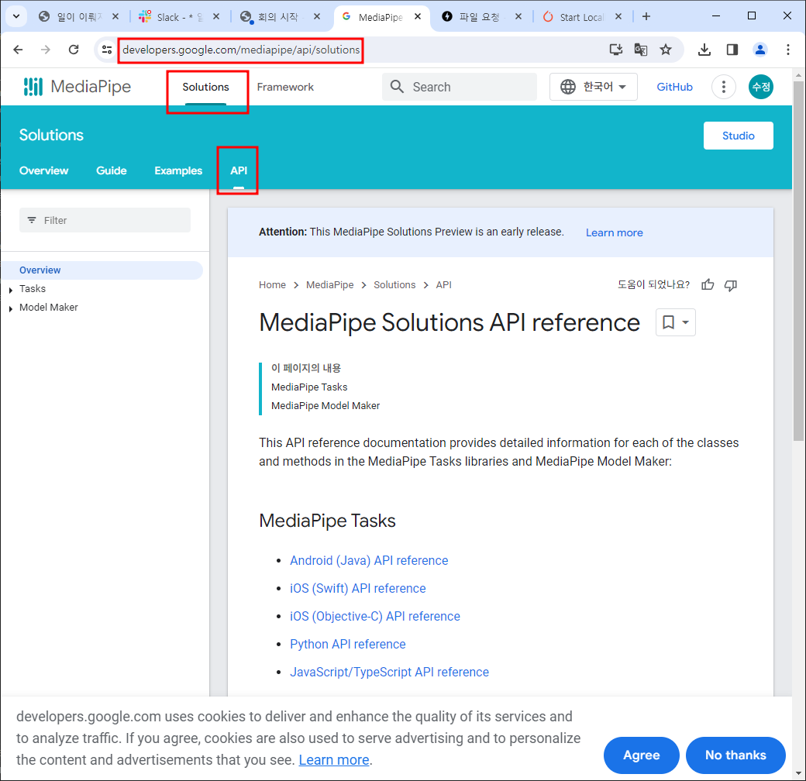Open Chrome downloads icon
This screenshot has height=781, width=806.
pos(704,50)
